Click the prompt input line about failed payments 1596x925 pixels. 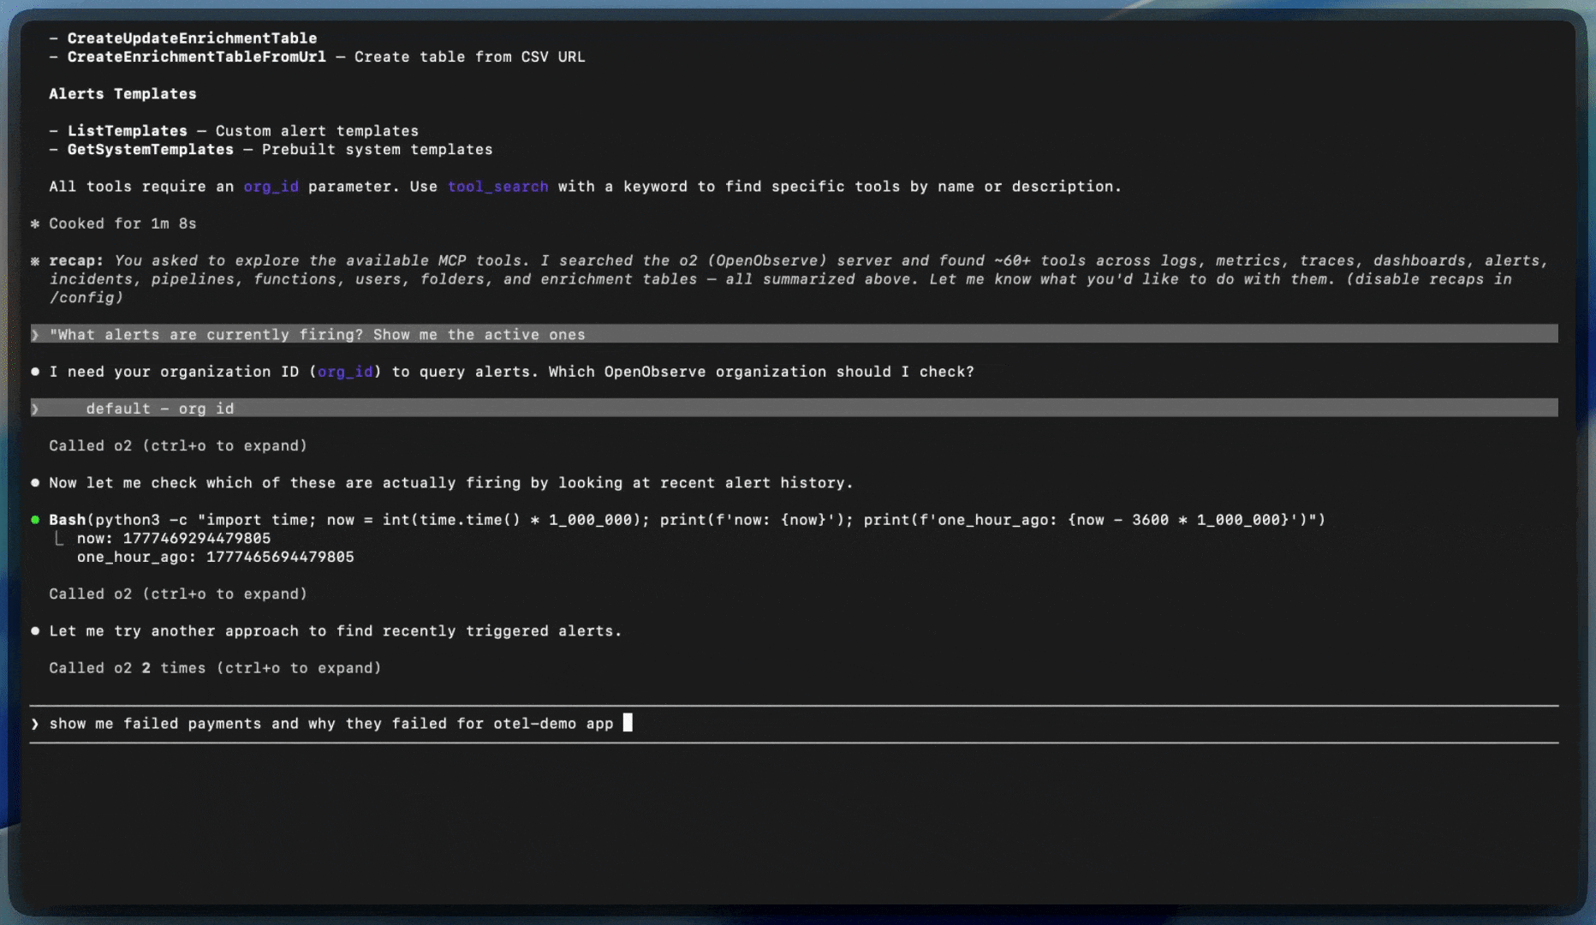794,724
